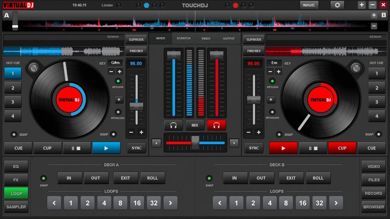Go to previous loop sizes on deck A
Image resolution: width=390 pixels, height=219 pixels.
point(54,203)
